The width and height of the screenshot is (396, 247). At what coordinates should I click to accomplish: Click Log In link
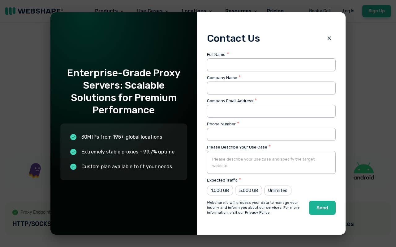(348, 11)
